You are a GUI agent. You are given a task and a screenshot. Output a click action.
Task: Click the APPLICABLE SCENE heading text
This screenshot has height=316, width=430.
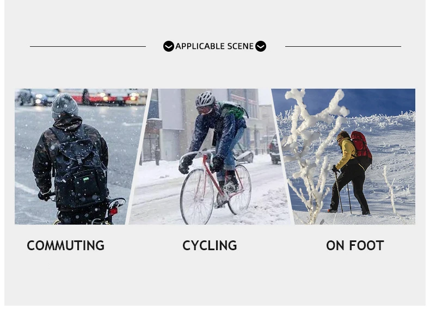(x=214, y=46)
